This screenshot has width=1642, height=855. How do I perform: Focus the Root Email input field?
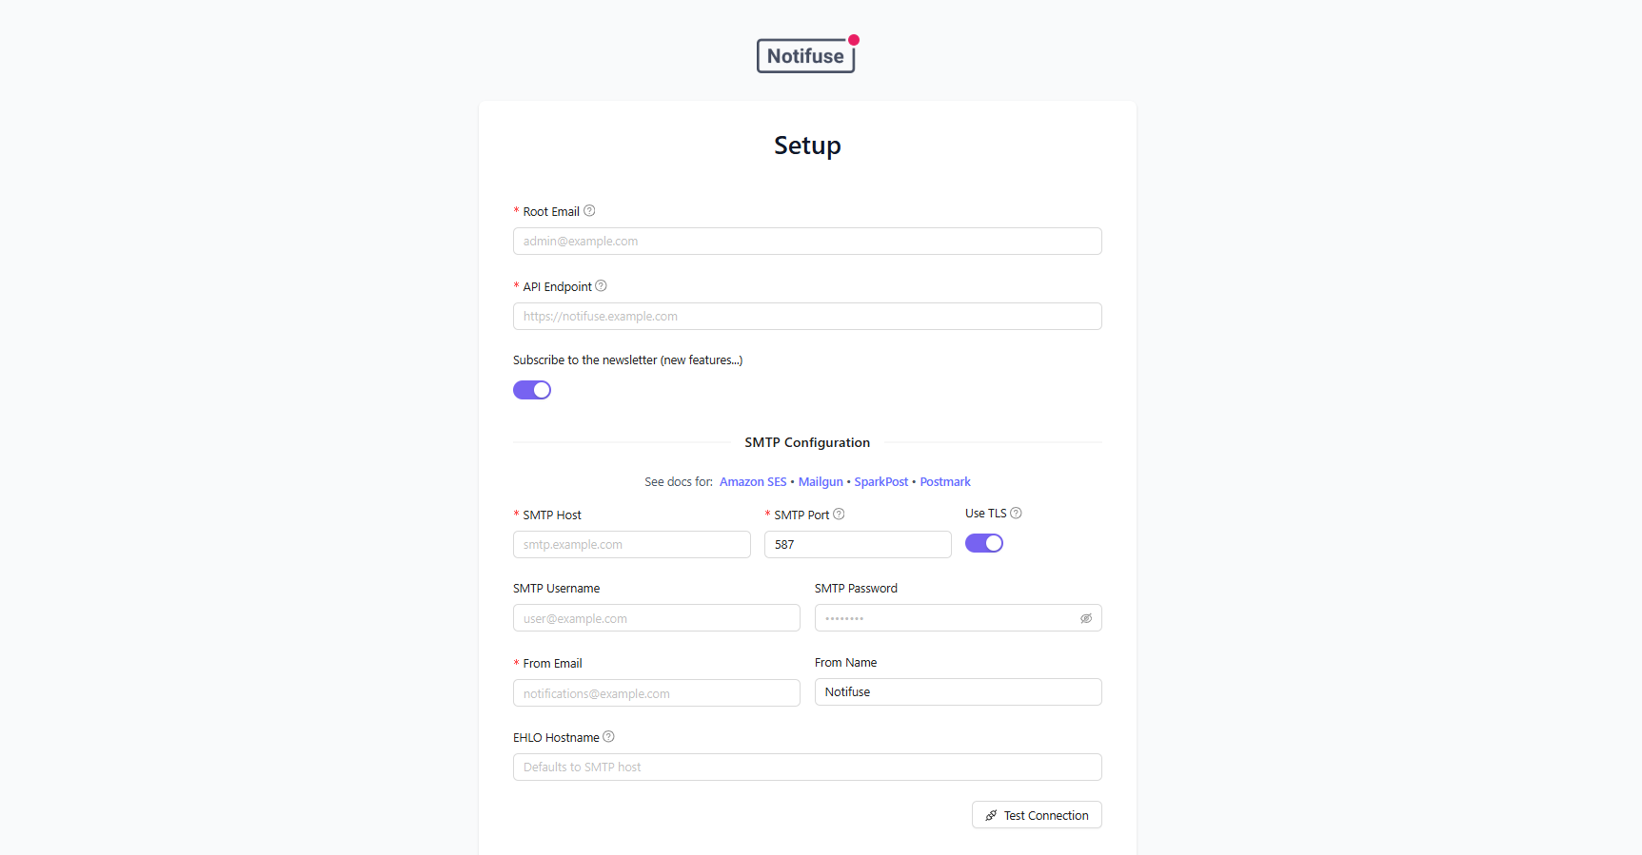point(806,241)
